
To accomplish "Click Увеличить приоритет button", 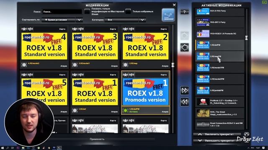I will [x=217, y=134].
